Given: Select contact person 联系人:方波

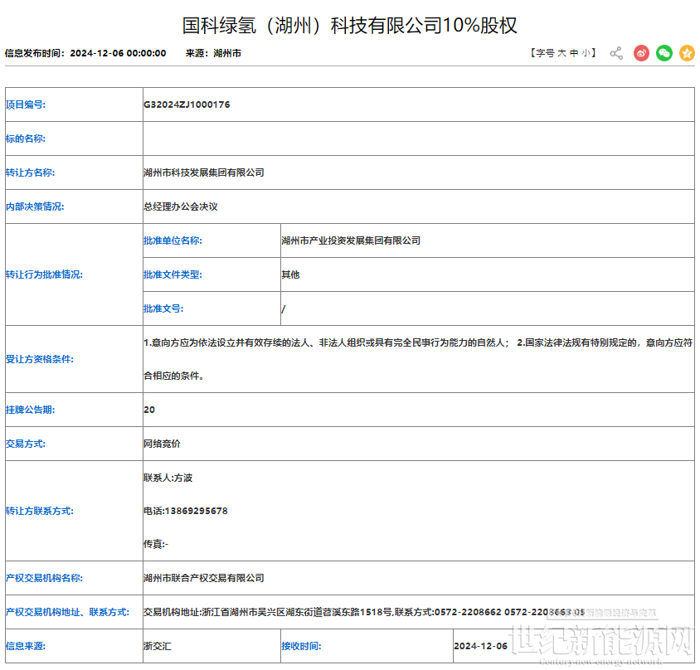Looking at the screenshot, I should (x=168, y=478).
